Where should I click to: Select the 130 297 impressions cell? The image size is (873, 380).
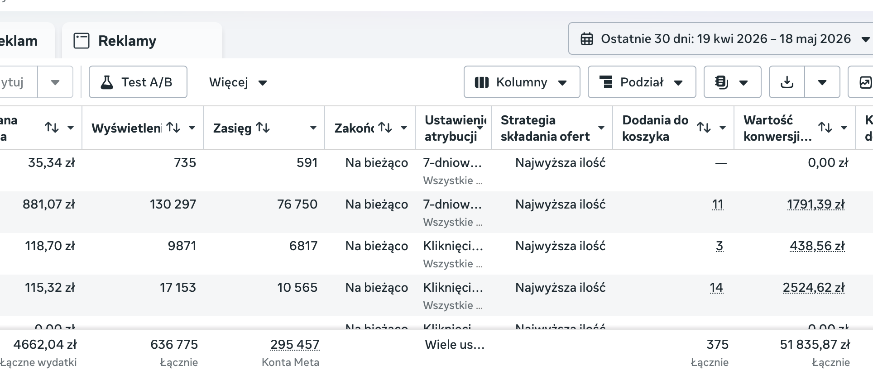click(173, 204)
